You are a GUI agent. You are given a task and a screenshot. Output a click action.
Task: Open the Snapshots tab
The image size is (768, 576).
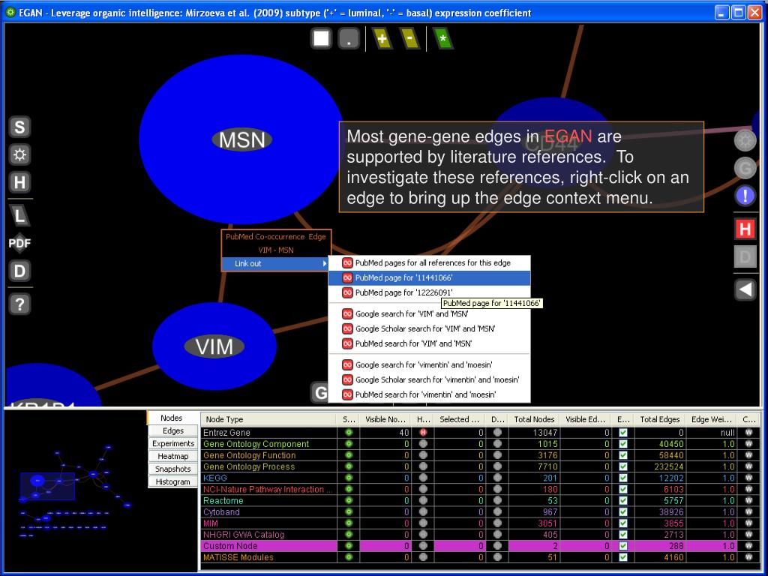[173, 469]
